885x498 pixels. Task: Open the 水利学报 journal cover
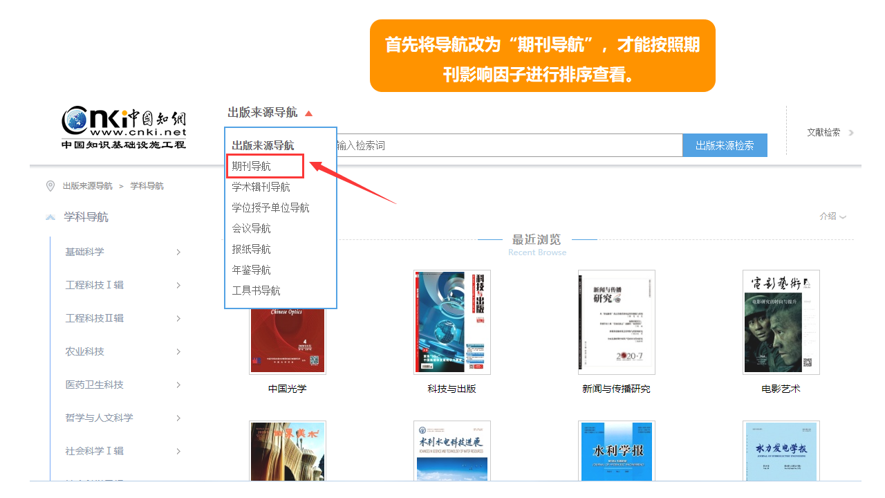click(617, 451)
